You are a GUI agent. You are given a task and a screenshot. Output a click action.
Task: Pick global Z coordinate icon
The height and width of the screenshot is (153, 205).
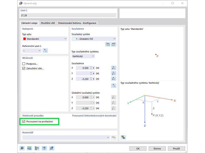114,108
